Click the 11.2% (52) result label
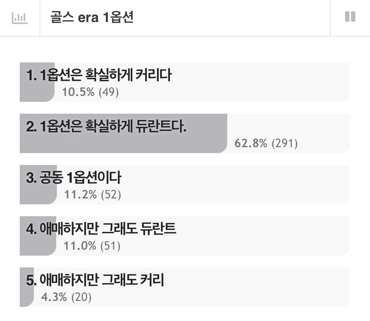370x321 pixels. pos(93,195)
